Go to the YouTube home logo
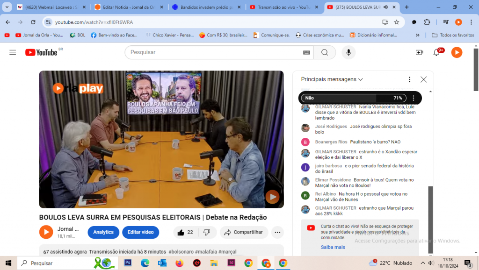The image size is (479, 270). coord(41,52)
